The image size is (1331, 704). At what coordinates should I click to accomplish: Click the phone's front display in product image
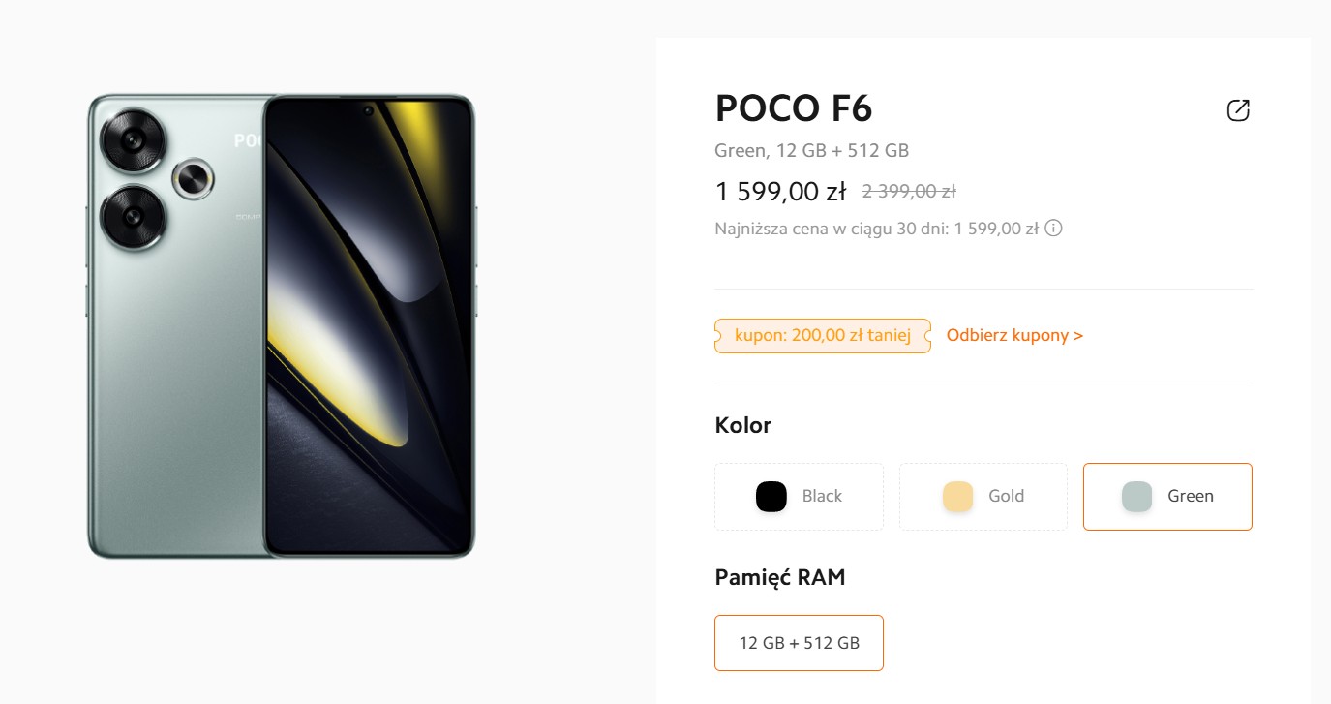pos(369,326)
